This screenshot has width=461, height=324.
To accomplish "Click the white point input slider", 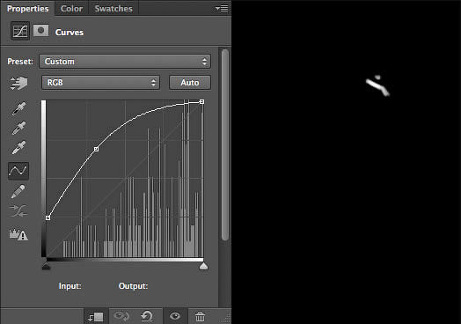I will pos(203,267).
